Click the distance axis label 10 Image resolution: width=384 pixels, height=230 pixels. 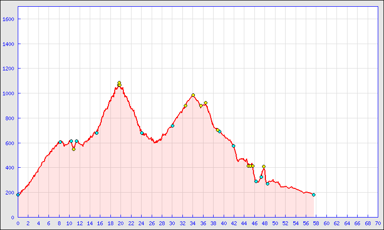tap(69, 223)
